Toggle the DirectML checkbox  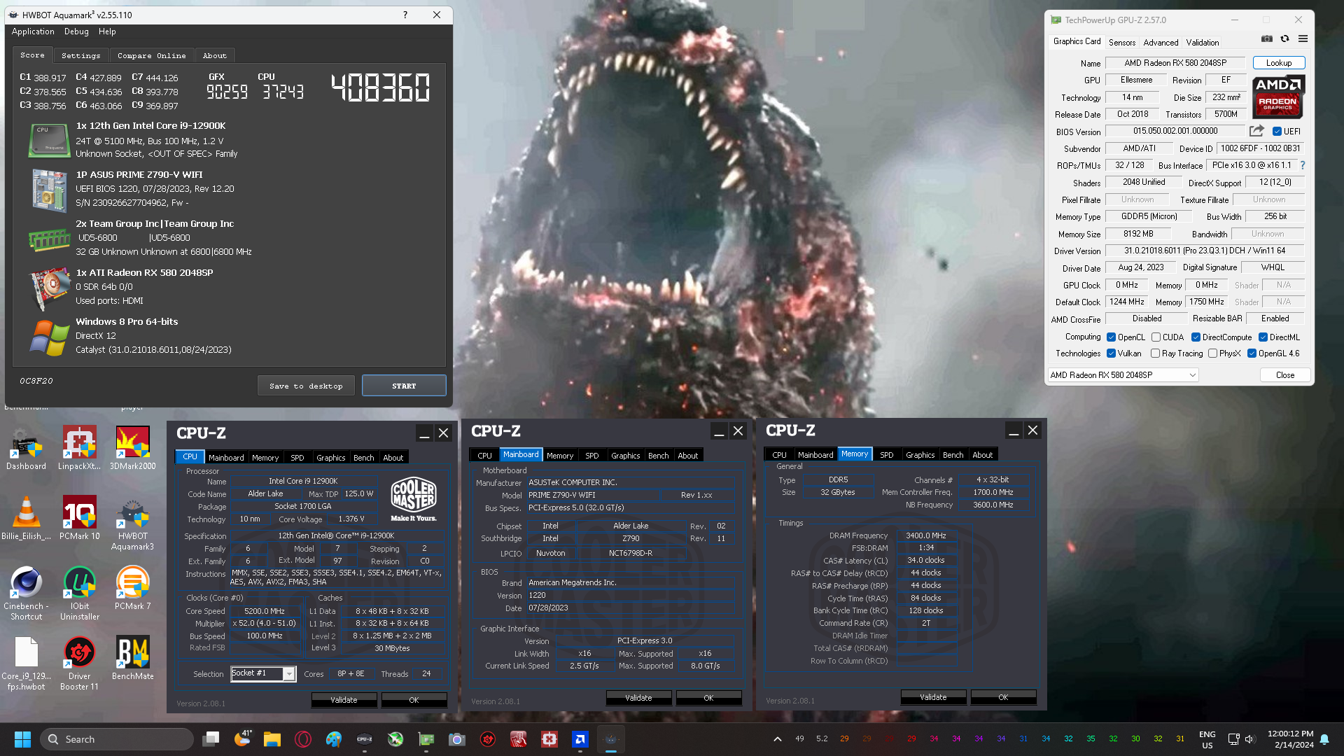click(x=1263, y=337)
